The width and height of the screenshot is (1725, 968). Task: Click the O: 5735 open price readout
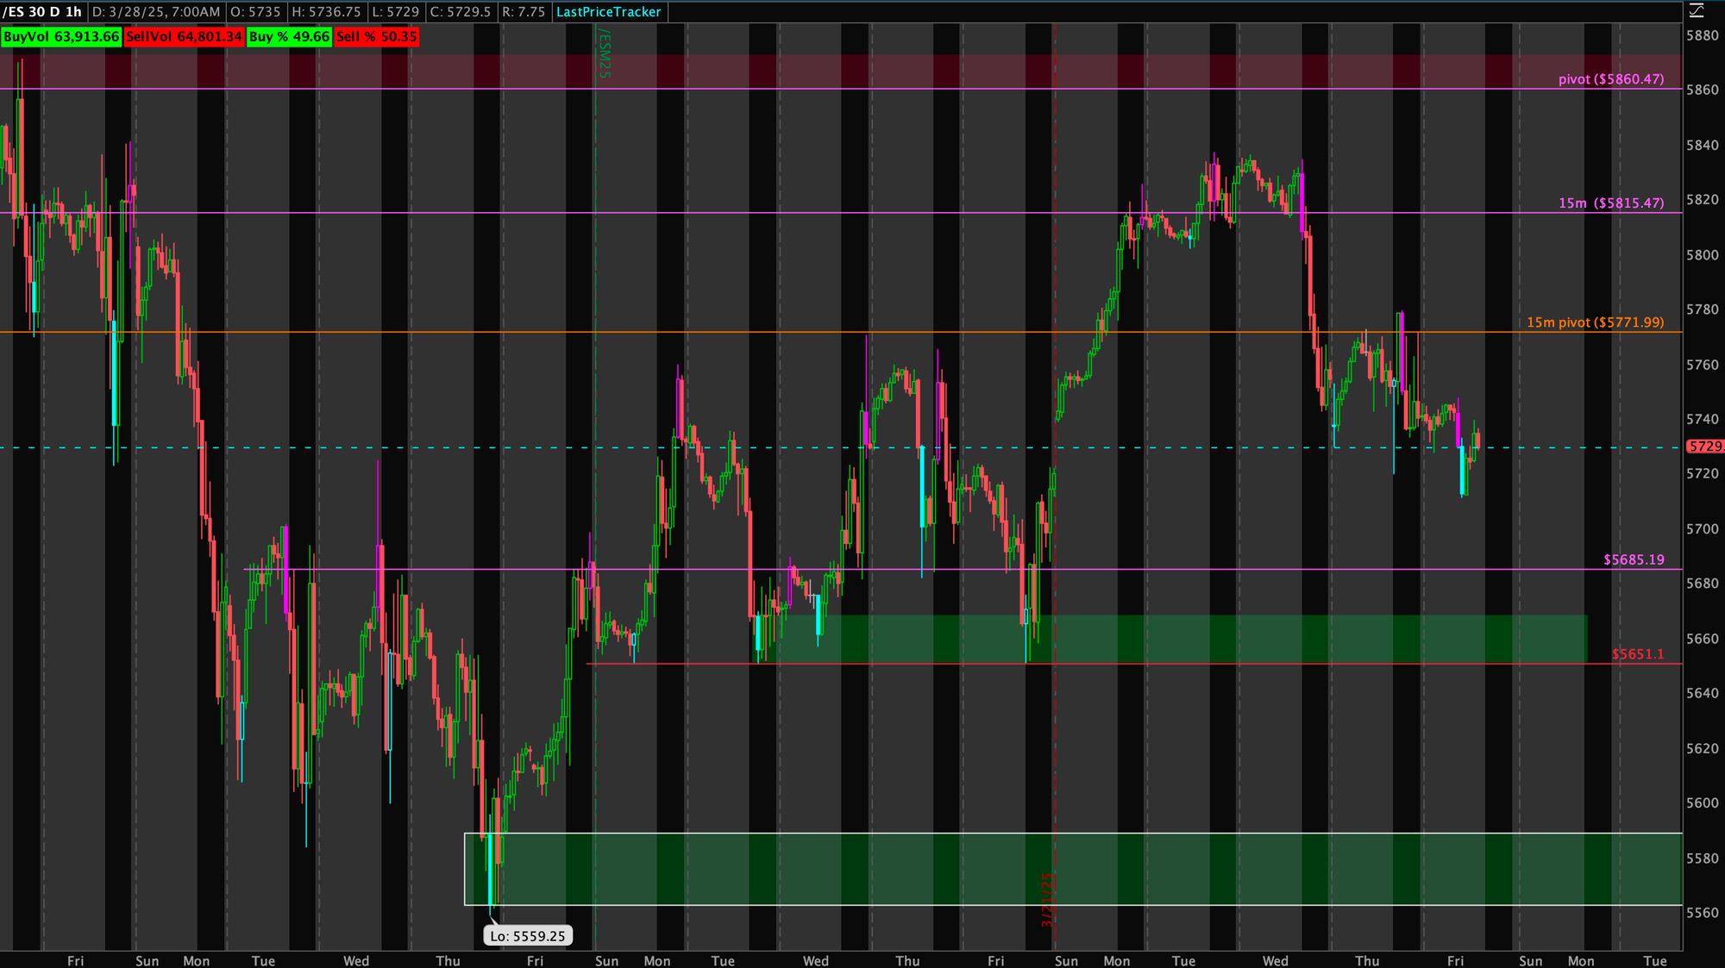(x=255, y=12)
